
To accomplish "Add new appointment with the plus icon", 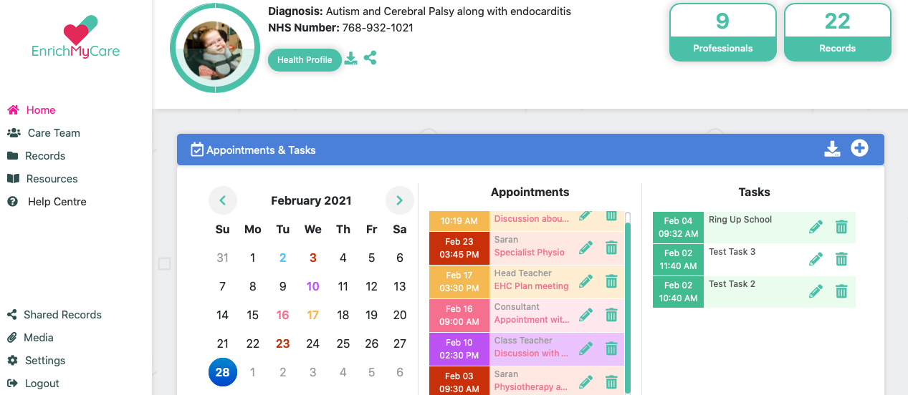I will click(x=859, y=148).
